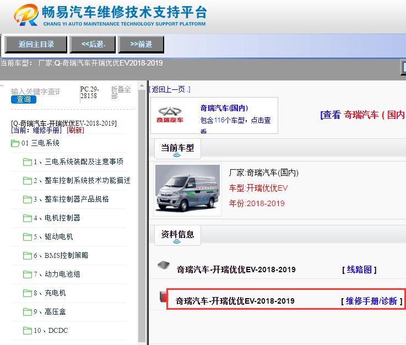Click folder icon of 01 三电系统
406x345 pixels.
(x=15, y=143)
